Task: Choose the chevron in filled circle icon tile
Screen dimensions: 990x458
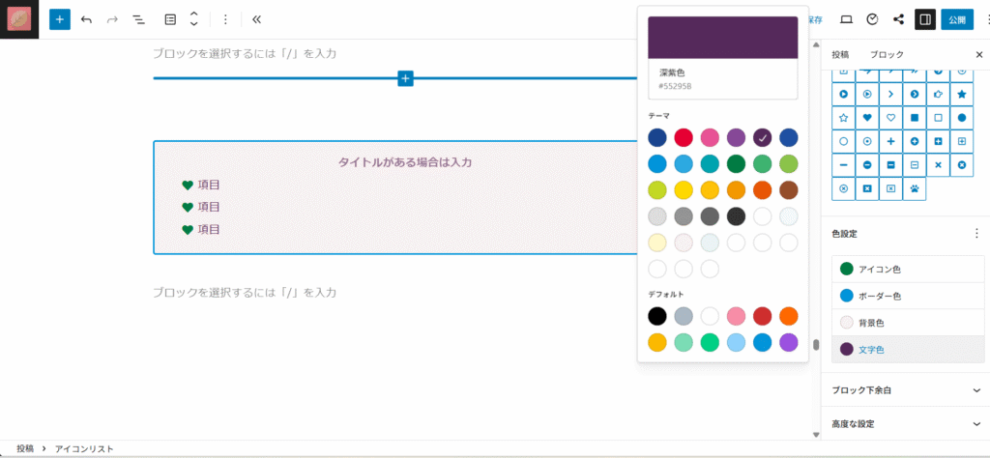Action: click(x=915, y=94)
